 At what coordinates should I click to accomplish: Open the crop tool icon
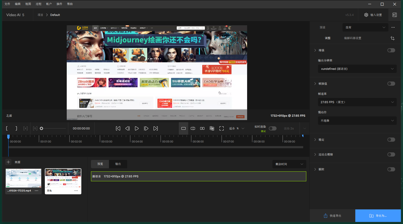tap(392, 38)
